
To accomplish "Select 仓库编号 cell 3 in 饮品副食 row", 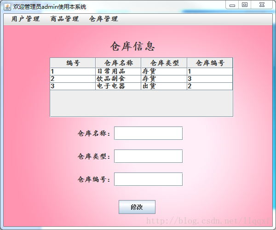I will pos(210,79).
